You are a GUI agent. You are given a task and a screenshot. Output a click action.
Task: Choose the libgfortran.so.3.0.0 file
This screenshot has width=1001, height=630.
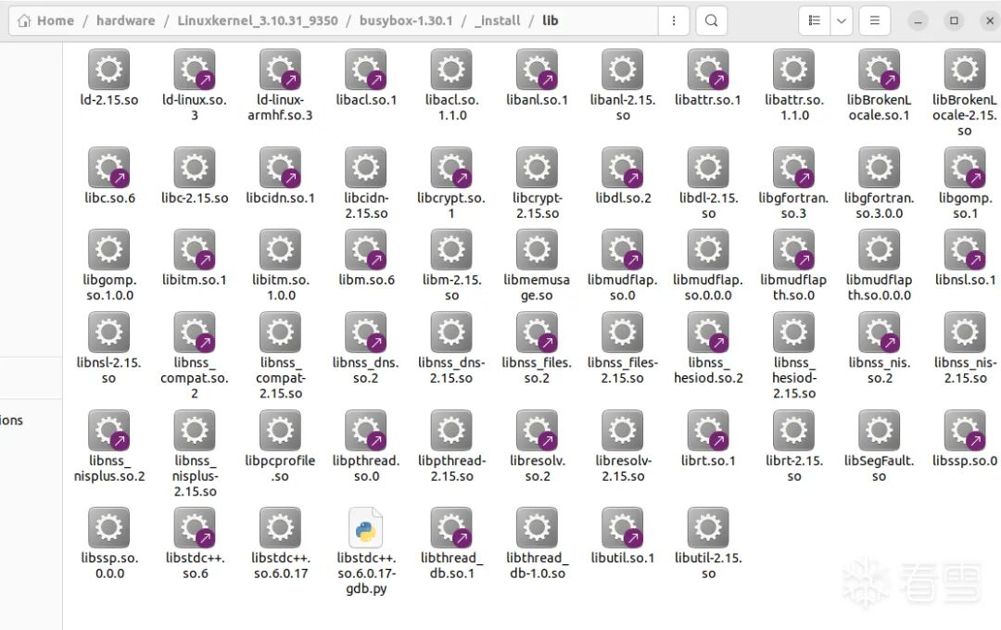coord(879,168)
